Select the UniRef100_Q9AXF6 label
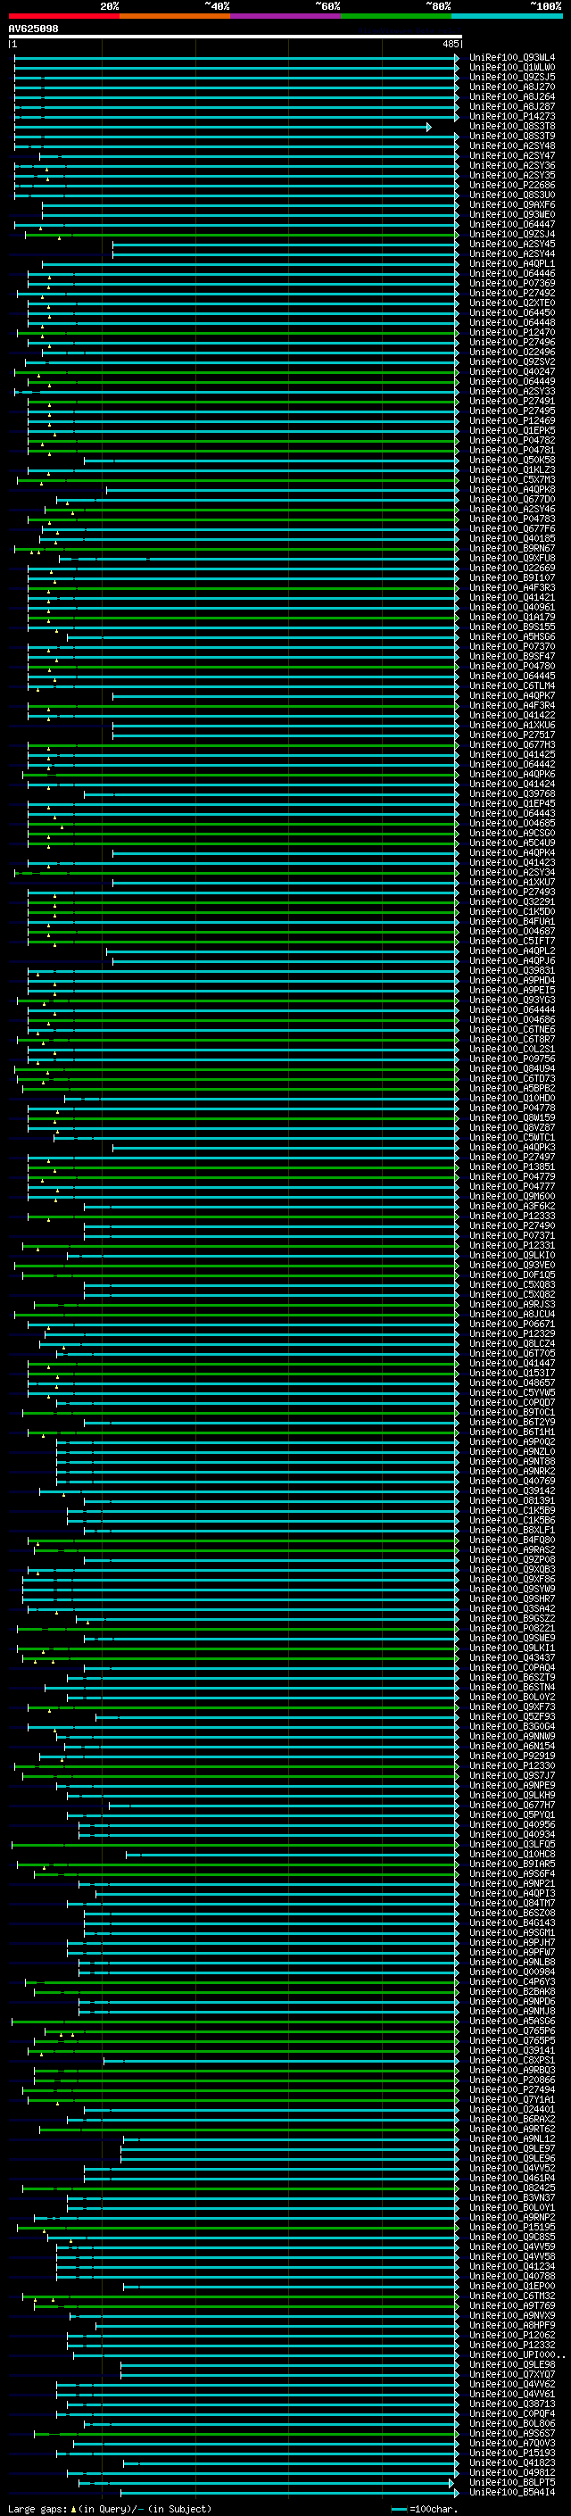The image size is (571, 2516). click(511, 205)
